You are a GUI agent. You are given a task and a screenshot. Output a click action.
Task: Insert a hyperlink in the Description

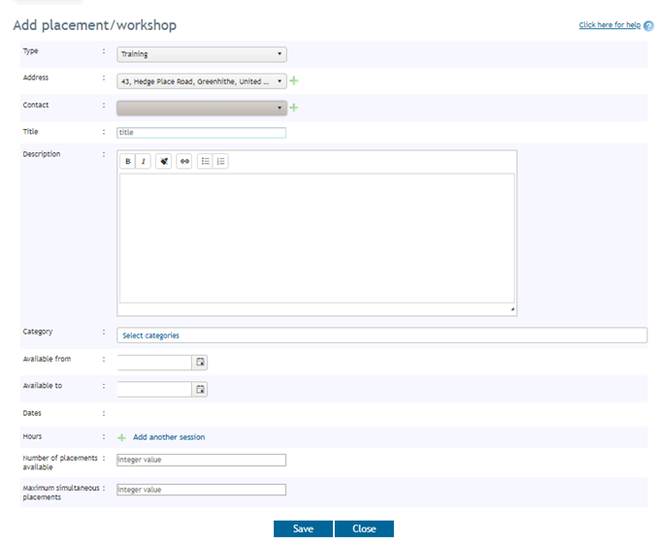[x=184, y=161]
